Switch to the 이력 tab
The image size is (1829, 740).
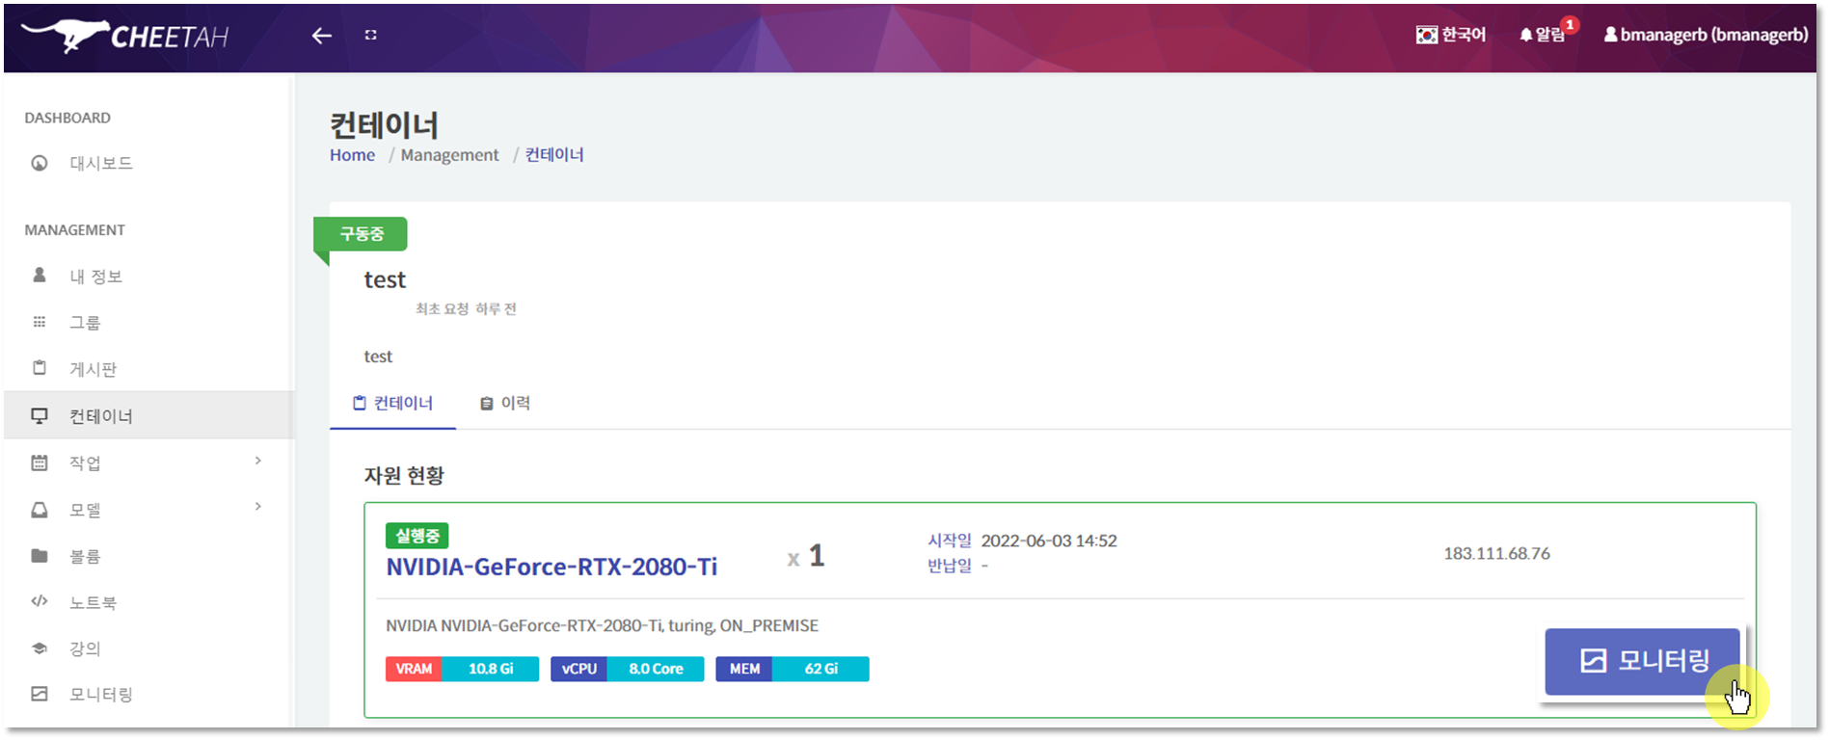[505, 403]
